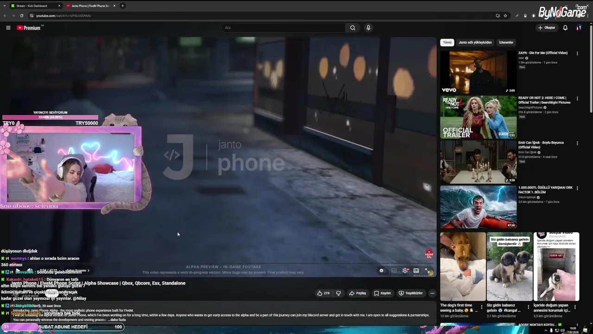Open the Siz gidin babanız gelsin short
The height and width of the screenshot is (334, 593).
click(510, 267)
